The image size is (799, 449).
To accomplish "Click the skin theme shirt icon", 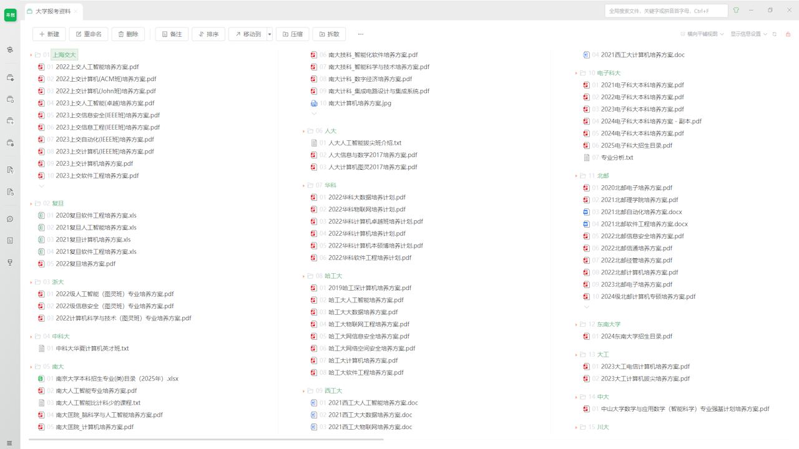I will pyautogui.click(x=736, y=11).
